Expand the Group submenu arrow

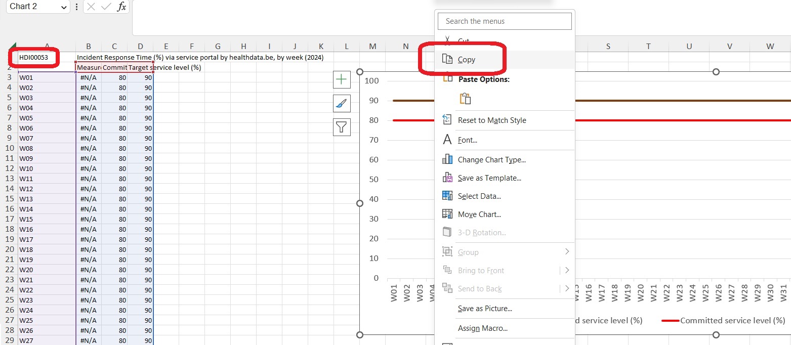pos(567,252)
